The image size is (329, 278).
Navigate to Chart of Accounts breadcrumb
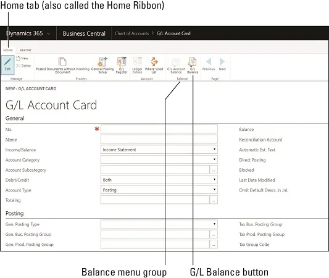point(131,33)
